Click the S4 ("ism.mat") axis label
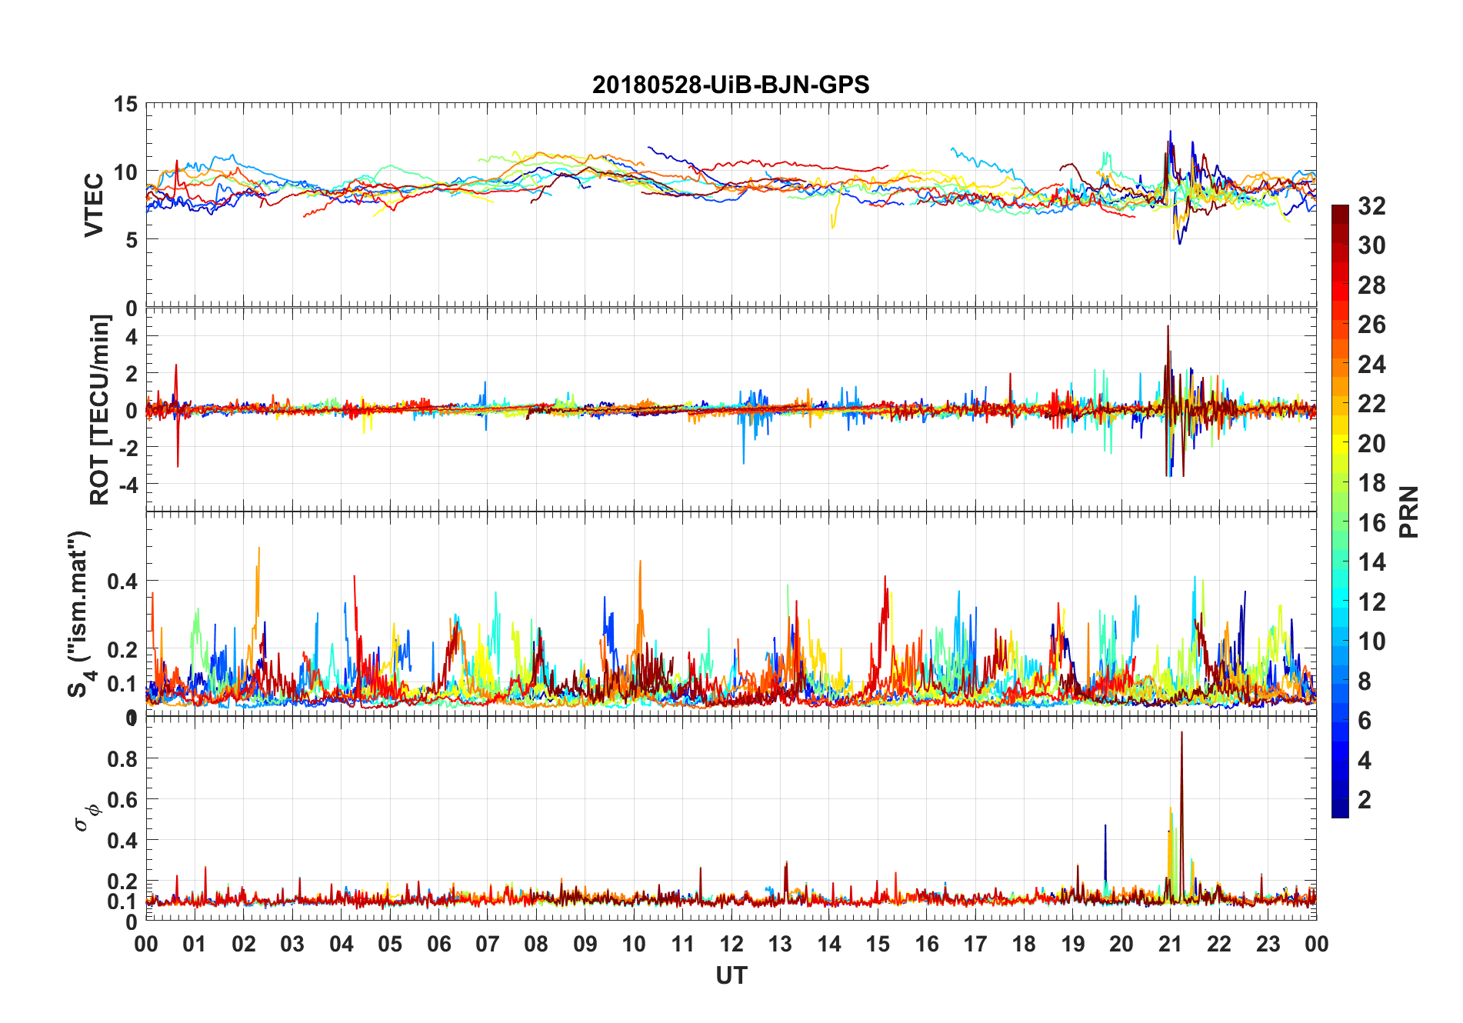This screenshot has height=1023, width=1463. pyautogui.click(x=81, y=614)
